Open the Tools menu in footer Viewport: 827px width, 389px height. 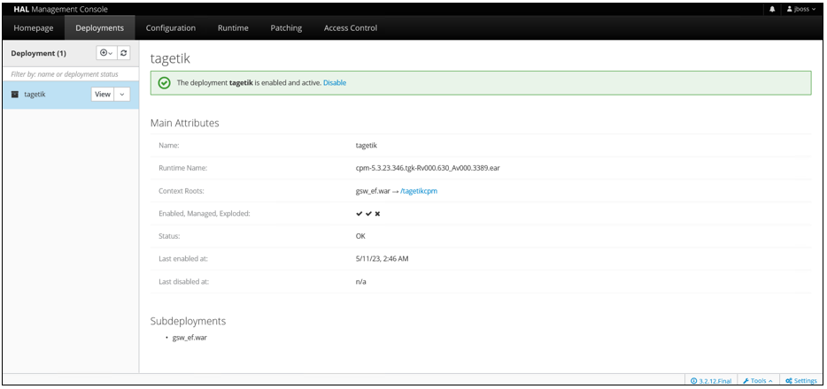758,380
